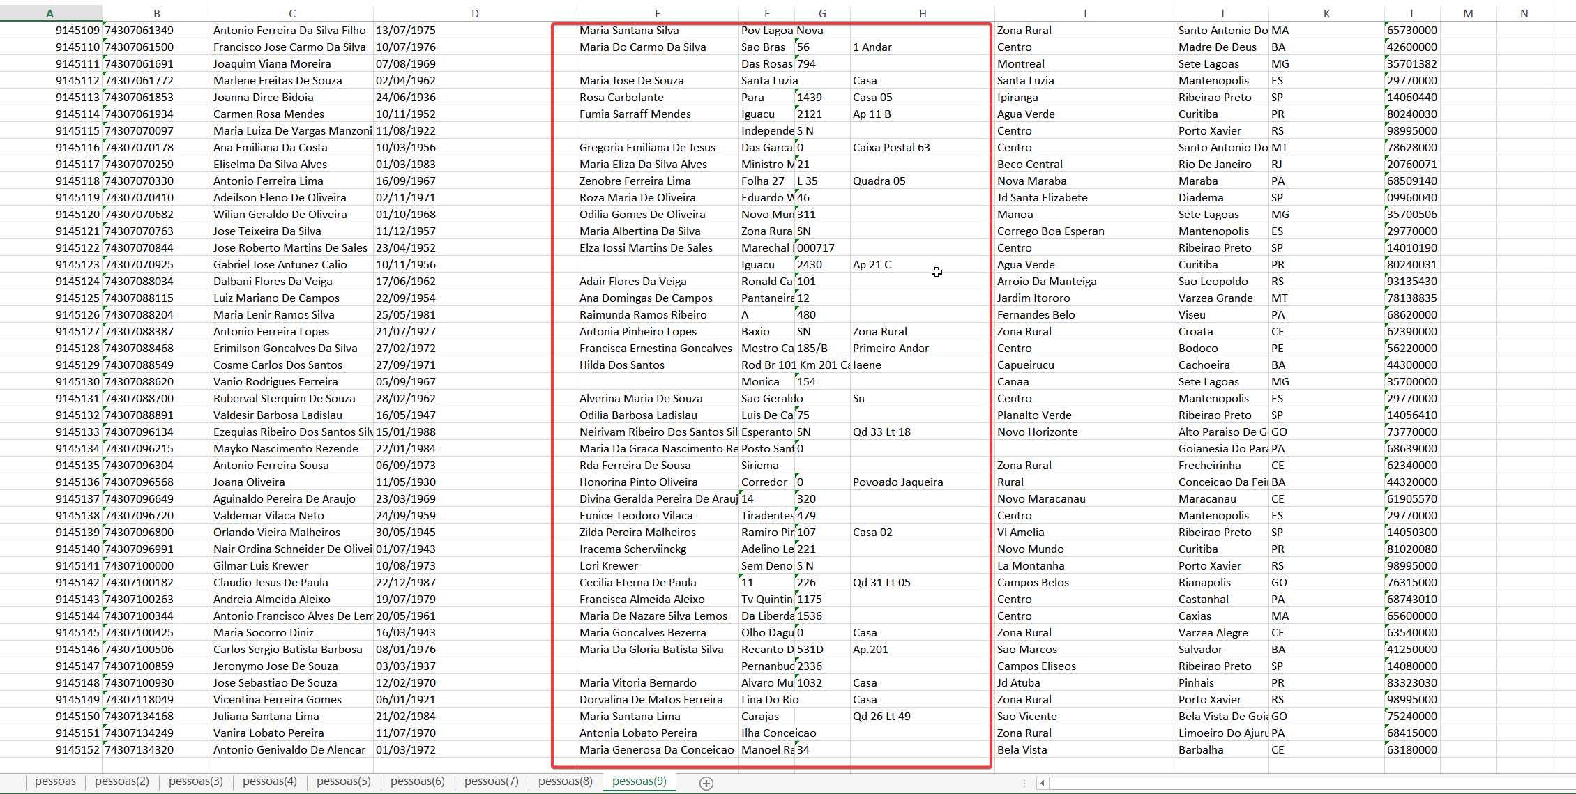Open the pessoas(4) sheet tab
Viewport: 1576px width, 794px height.
point(270,781)
